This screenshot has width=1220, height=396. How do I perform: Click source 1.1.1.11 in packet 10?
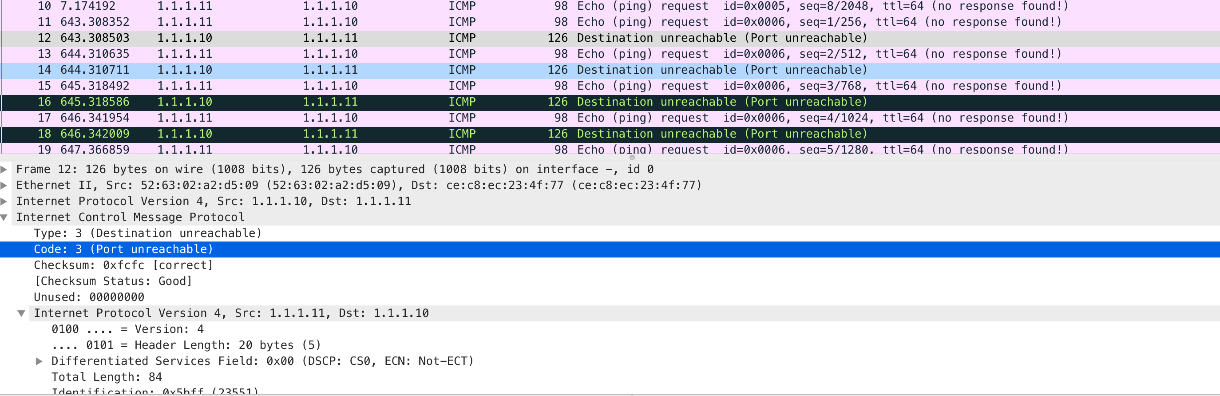(185, 6)
